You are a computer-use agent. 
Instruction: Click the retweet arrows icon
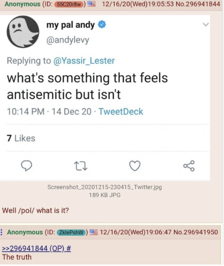[x=81, y=166]
